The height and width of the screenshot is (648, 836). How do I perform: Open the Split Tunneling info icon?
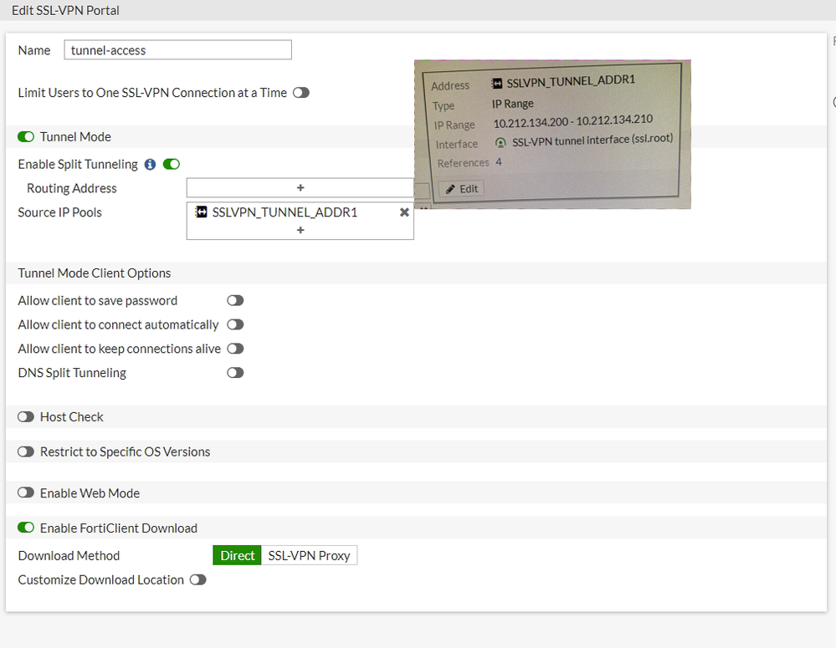pyautogui.click(x=151, y=164)
